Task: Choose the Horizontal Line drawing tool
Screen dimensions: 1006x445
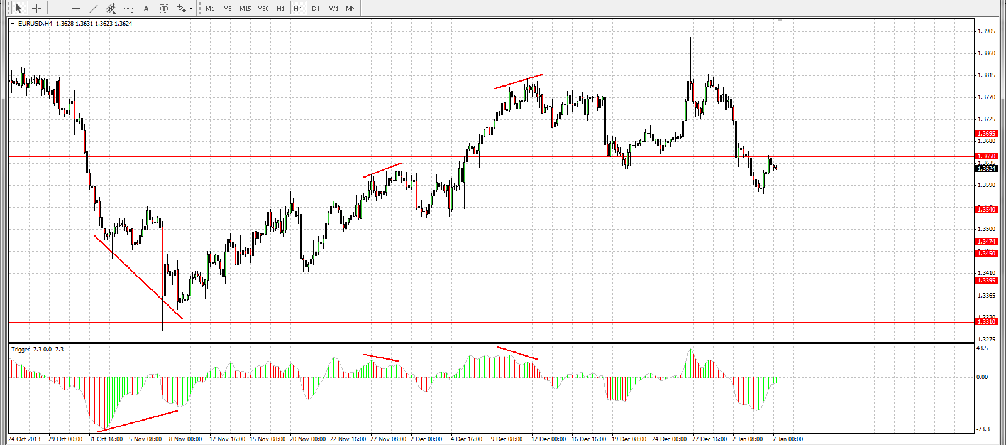Action: (76, 8)
